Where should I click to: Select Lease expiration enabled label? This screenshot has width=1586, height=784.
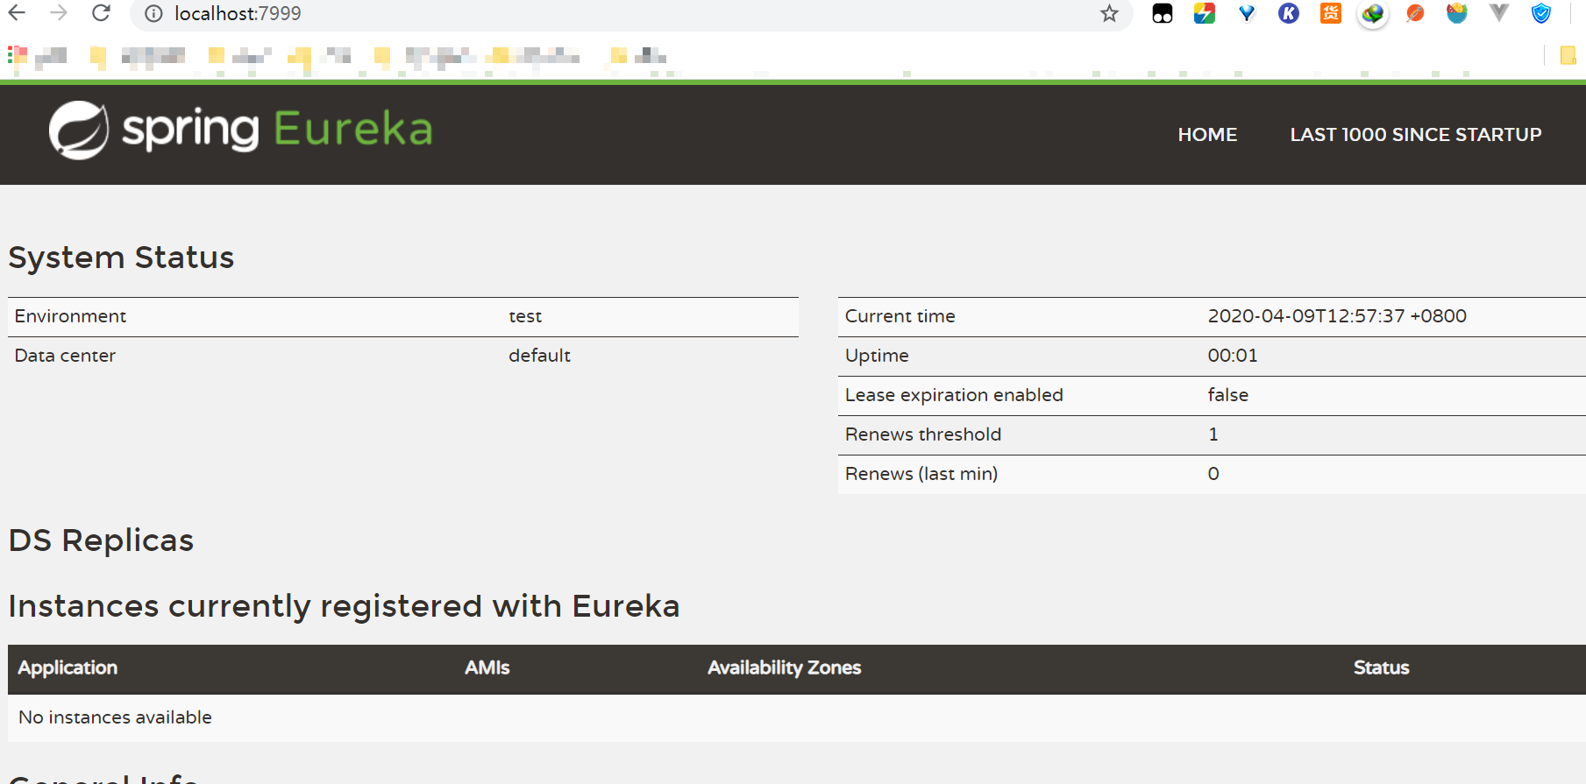coord(954,395)
